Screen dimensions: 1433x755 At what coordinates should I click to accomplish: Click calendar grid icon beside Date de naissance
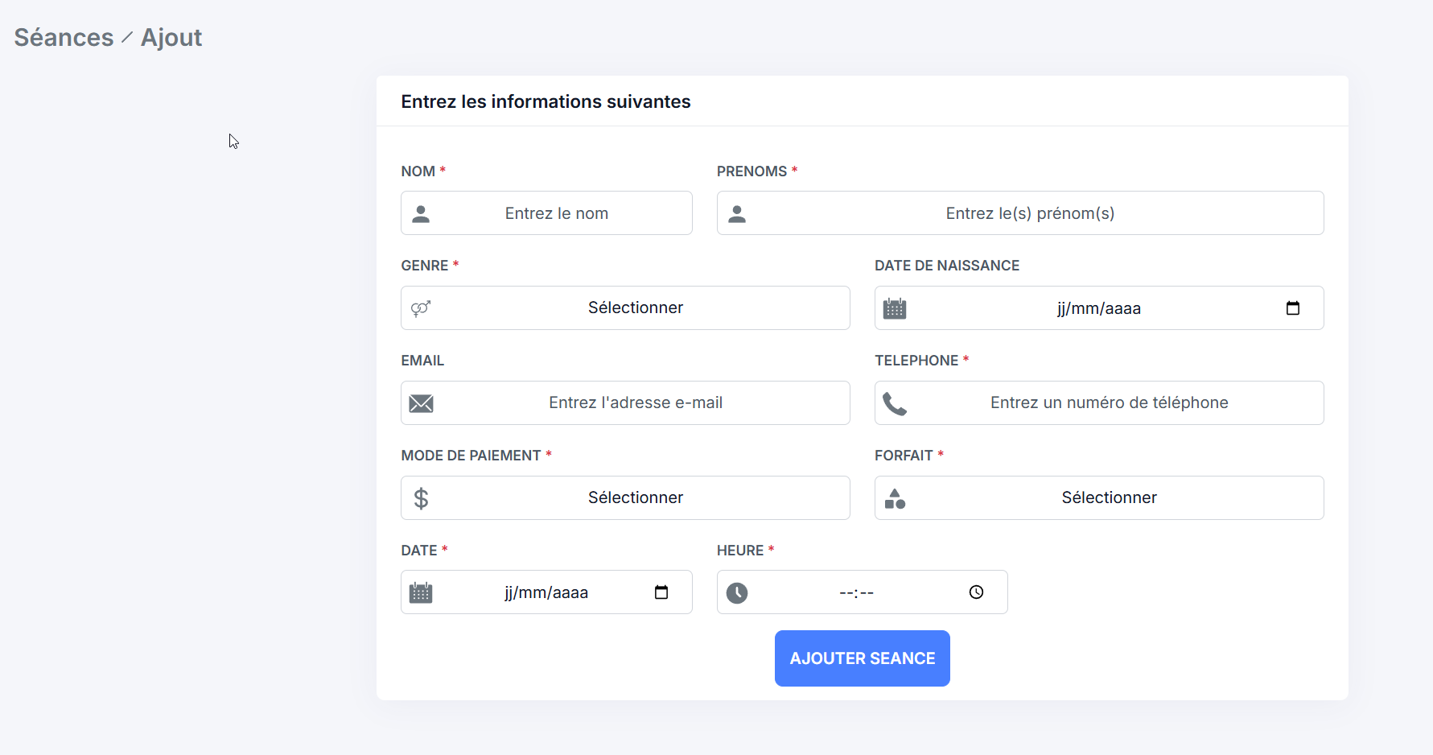point(895,308)
